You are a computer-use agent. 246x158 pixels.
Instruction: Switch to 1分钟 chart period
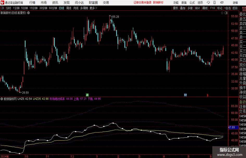tap(16, 8)
